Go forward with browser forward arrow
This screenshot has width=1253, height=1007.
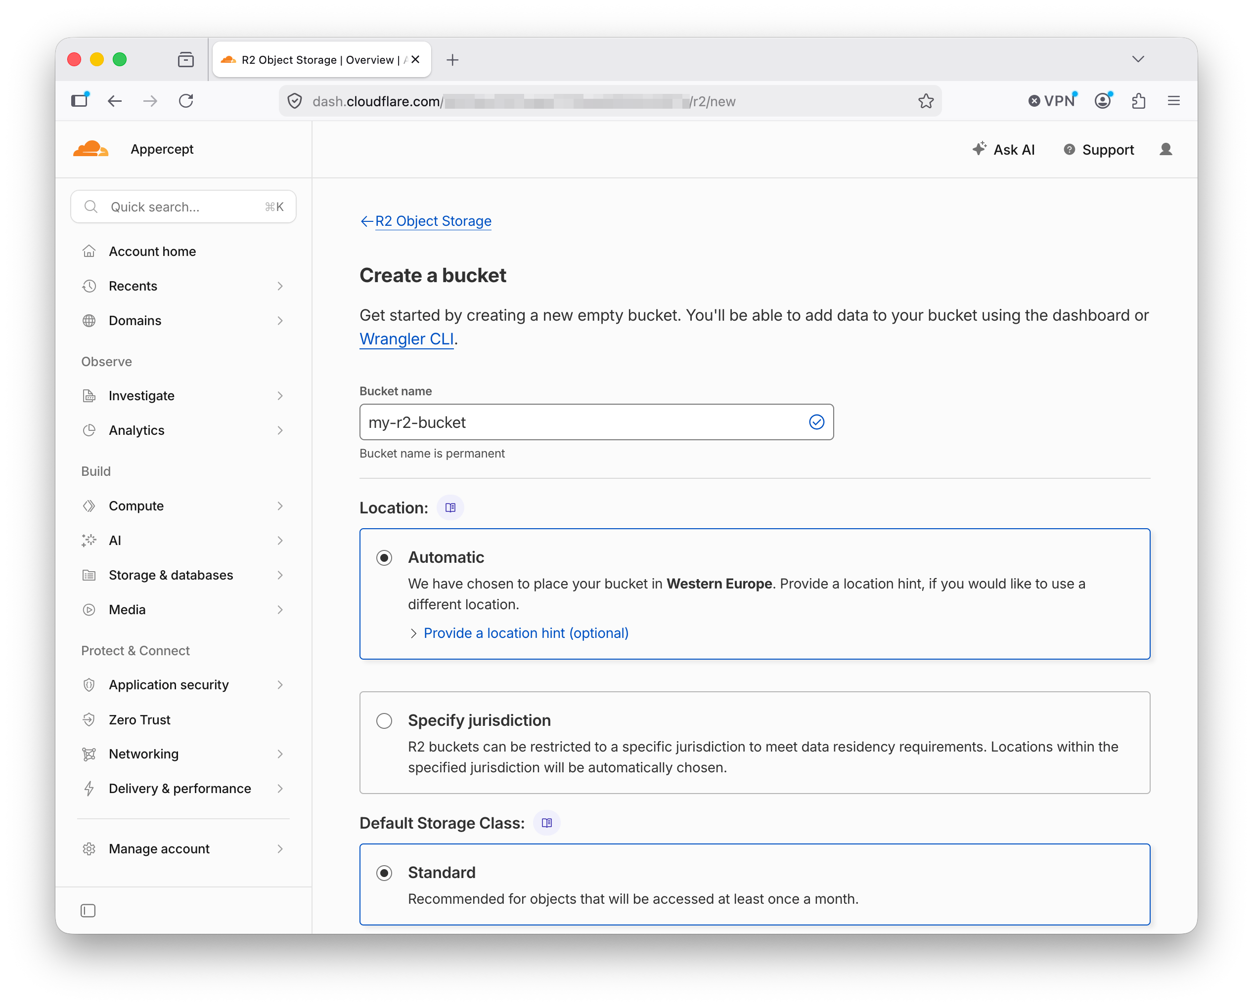150,101
